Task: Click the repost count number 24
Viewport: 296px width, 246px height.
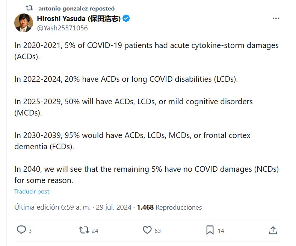Action: (95, 231)
